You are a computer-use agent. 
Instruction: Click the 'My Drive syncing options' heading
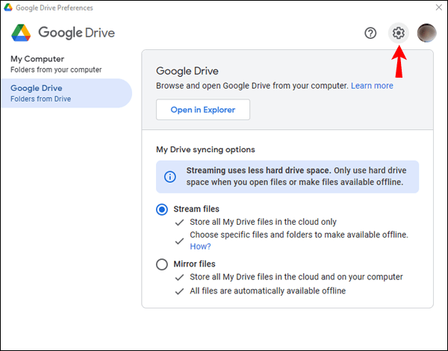pyautogui.click(x=205, y=149)
